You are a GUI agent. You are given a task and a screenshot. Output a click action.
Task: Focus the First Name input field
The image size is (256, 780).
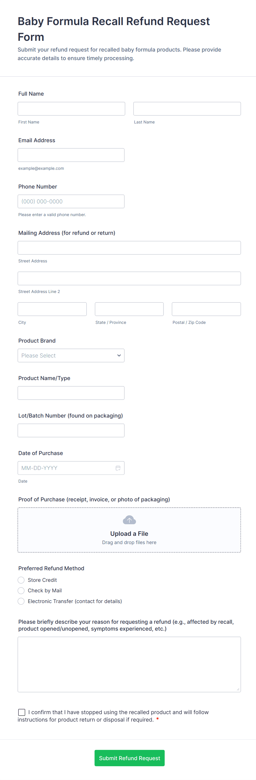point(71,109)
